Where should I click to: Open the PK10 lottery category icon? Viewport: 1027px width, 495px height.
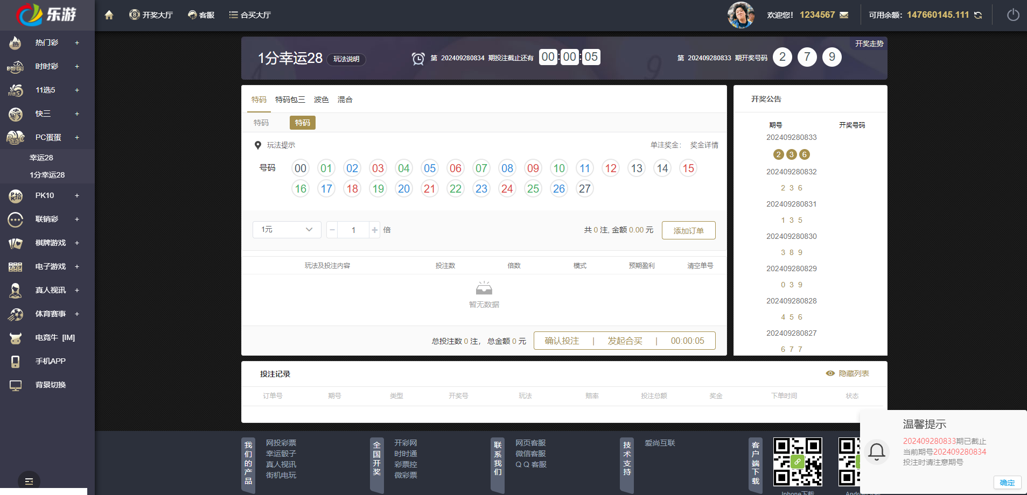[x=16, y=195]
